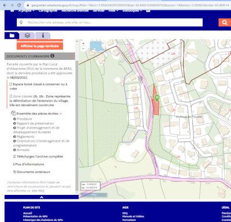
Task: Open 'Espace boisé classé à conserver' document
Action: [x=39, y=86]
